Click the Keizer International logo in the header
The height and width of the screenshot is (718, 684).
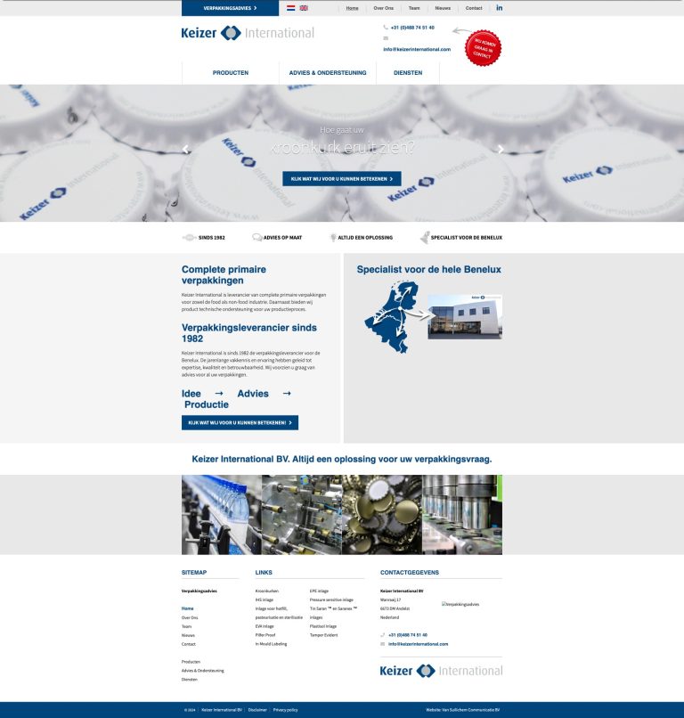pyautogui.click(x=248, y=33)
